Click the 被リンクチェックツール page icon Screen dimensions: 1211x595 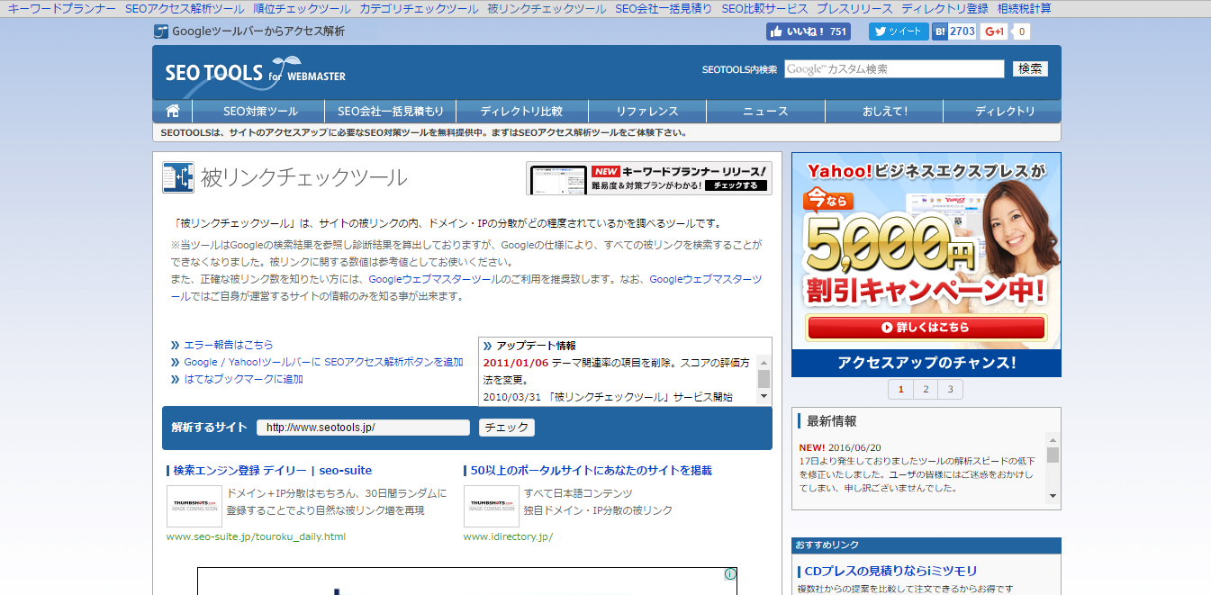click(x=178, y=177)
